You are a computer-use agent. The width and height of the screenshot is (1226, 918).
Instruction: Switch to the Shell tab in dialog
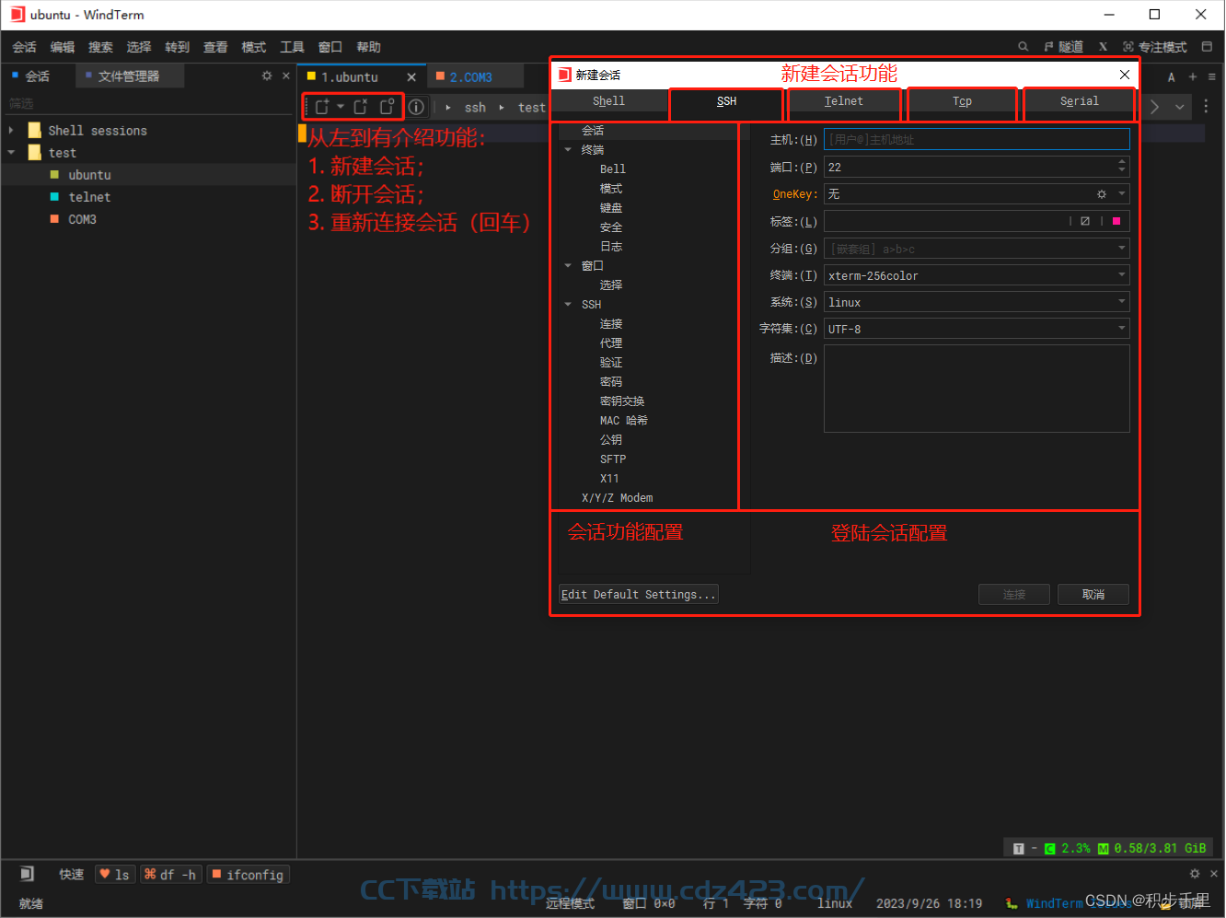pyautogui.click(x=608, y=101)
